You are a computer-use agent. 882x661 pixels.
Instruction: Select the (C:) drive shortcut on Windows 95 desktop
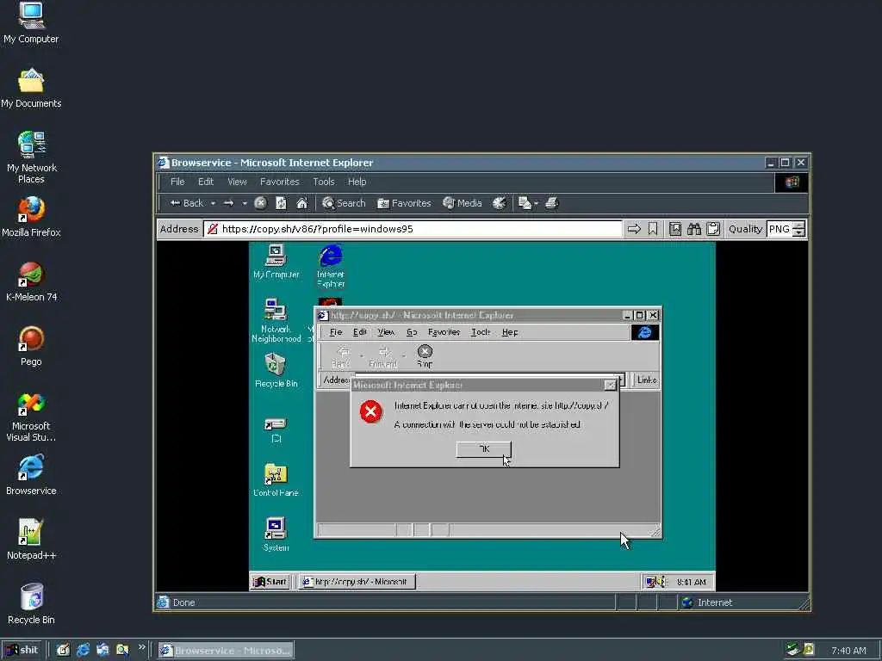coord(276,430)
